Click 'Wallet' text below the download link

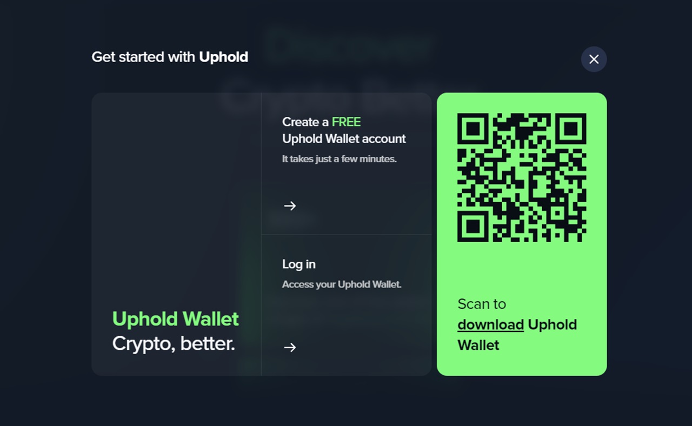click(x=478, y=345)
